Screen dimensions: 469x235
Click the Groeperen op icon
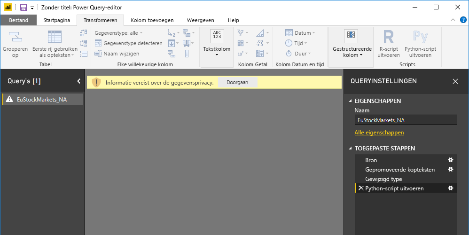point(15,37)
